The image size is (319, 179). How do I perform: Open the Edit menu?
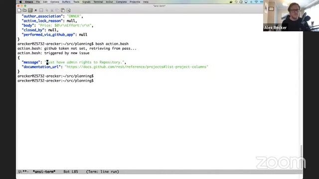(x=45, y=2)
